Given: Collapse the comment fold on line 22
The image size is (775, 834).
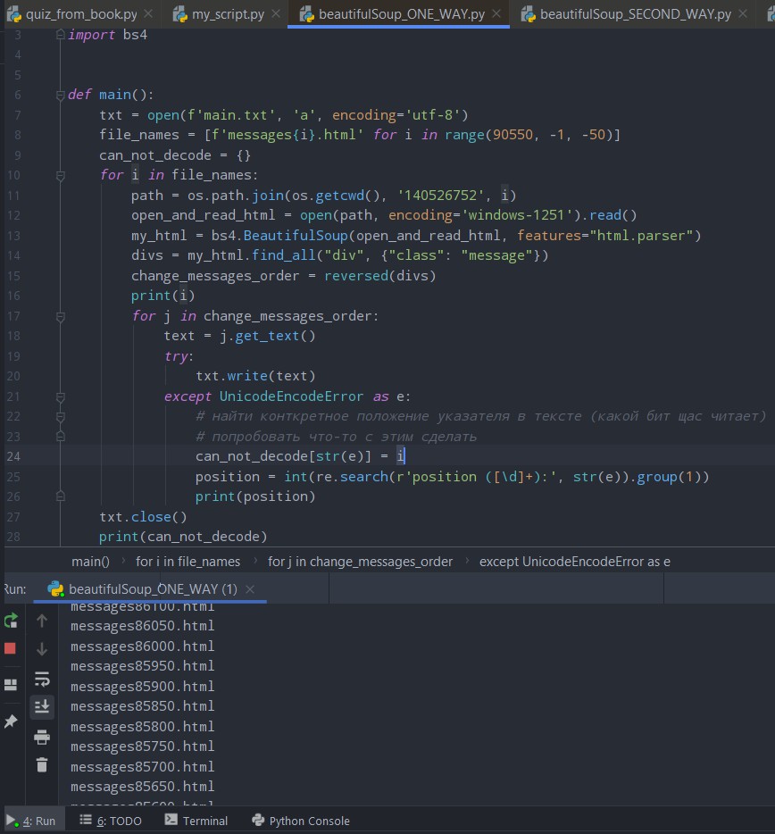Looking at the screenshot, I should [x=60, y=416].
